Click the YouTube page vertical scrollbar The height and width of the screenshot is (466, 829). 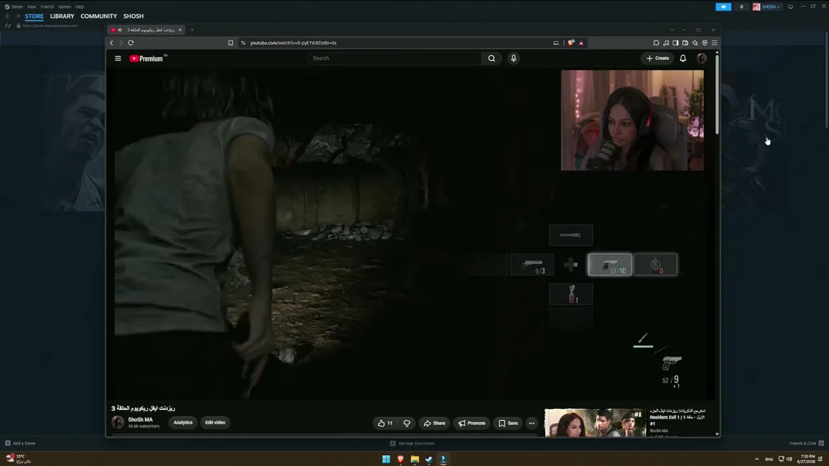click(717, 94)
